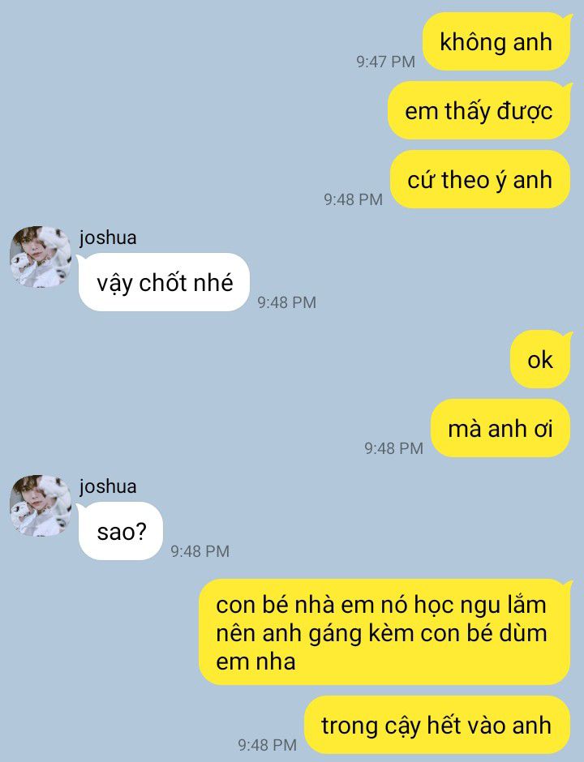Tap the 'joshua' name above 'vậy chốt nhé'

tap(108, 238)
